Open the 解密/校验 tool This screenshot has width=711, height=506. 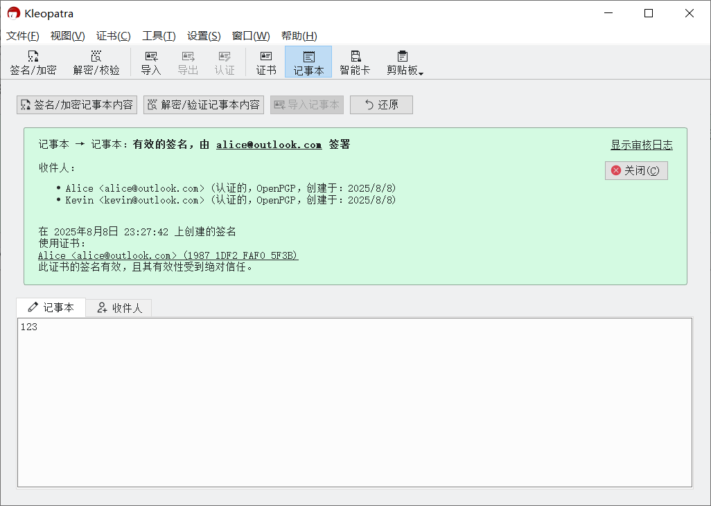[96, 62]
